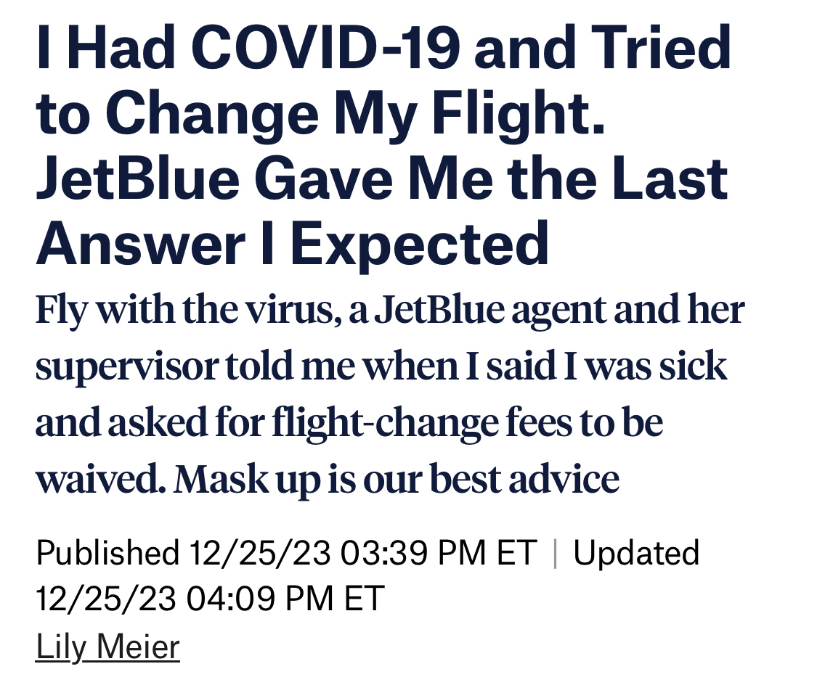Open the Lily Meier author link
This screenshot has height=693, width=817.
(107, 646)
